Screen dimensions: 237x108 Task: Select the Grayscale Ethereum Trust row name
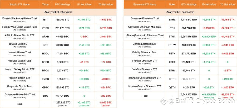[145, 18]
